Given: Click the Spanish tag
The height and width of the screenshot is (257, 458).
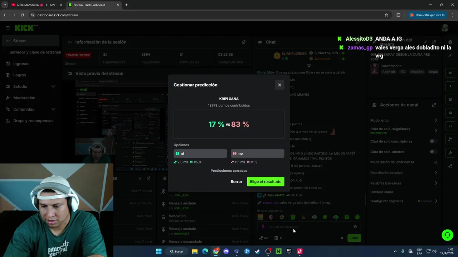Looking at the screenshot, I should (389, 72).
